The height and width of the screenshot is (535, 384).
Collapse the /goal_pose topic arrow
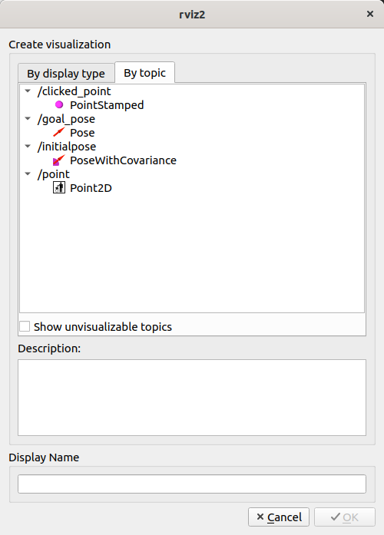click(x=28, y=119)
